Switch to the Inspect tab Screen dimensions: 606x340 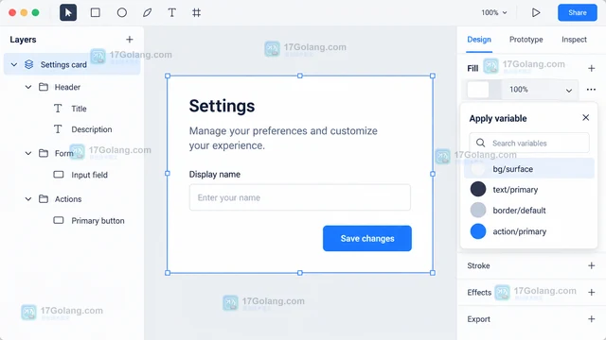574,40
